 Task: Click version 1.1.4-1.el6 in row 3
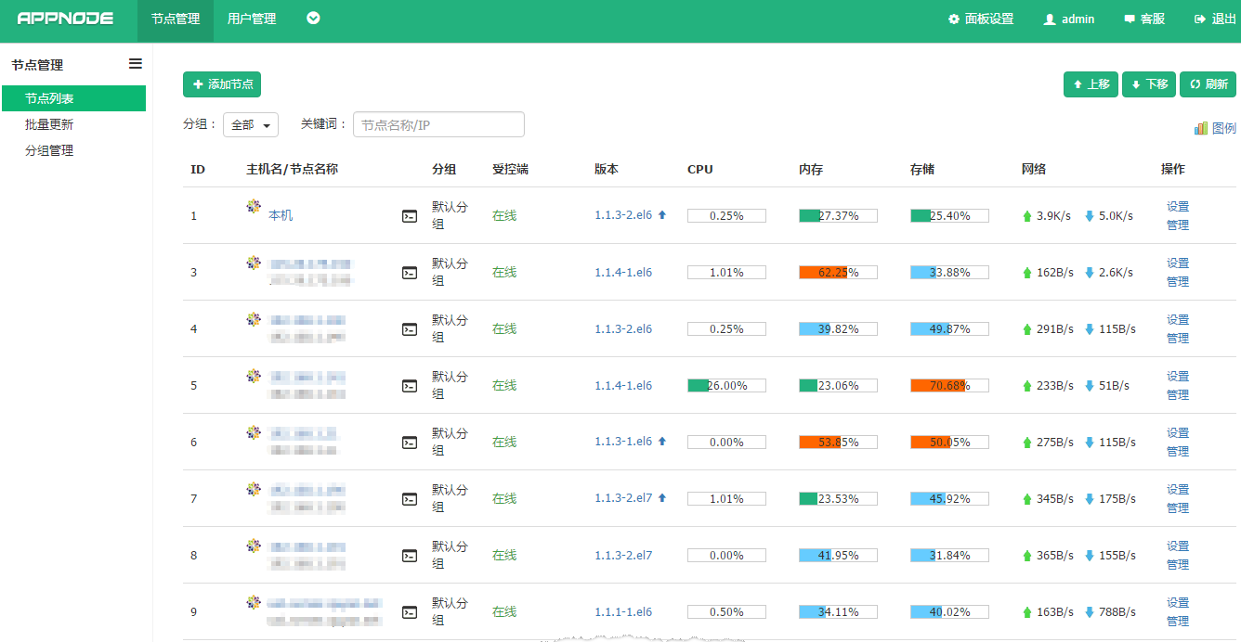coord(623,272)
